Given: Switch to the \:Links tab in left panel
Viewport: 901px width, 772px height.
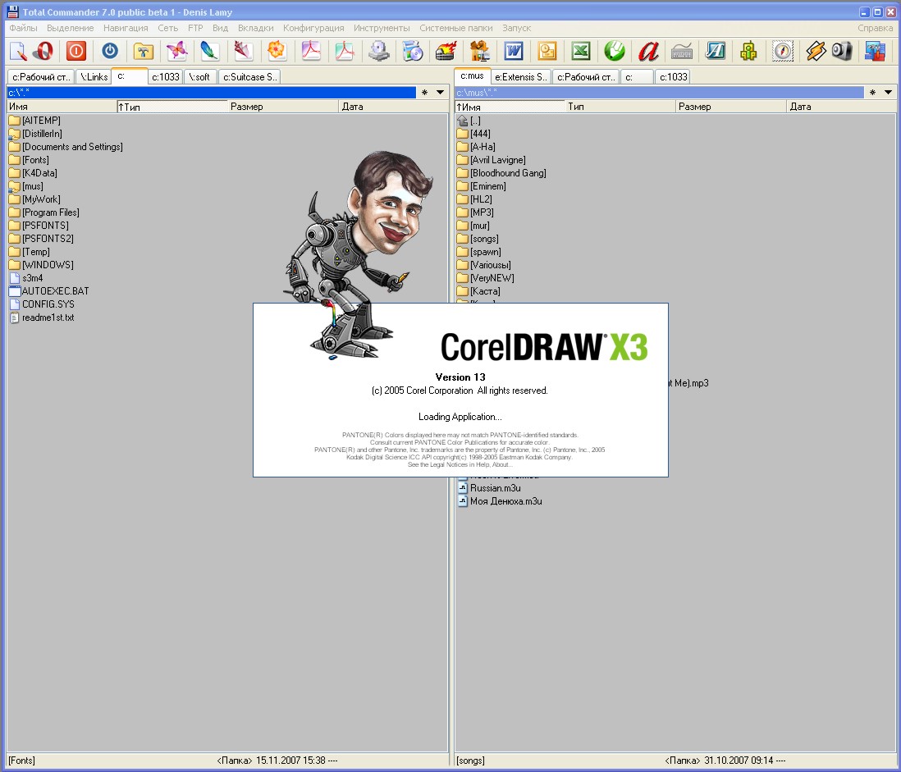Looking at the screenshot, I should coord(94,77).
